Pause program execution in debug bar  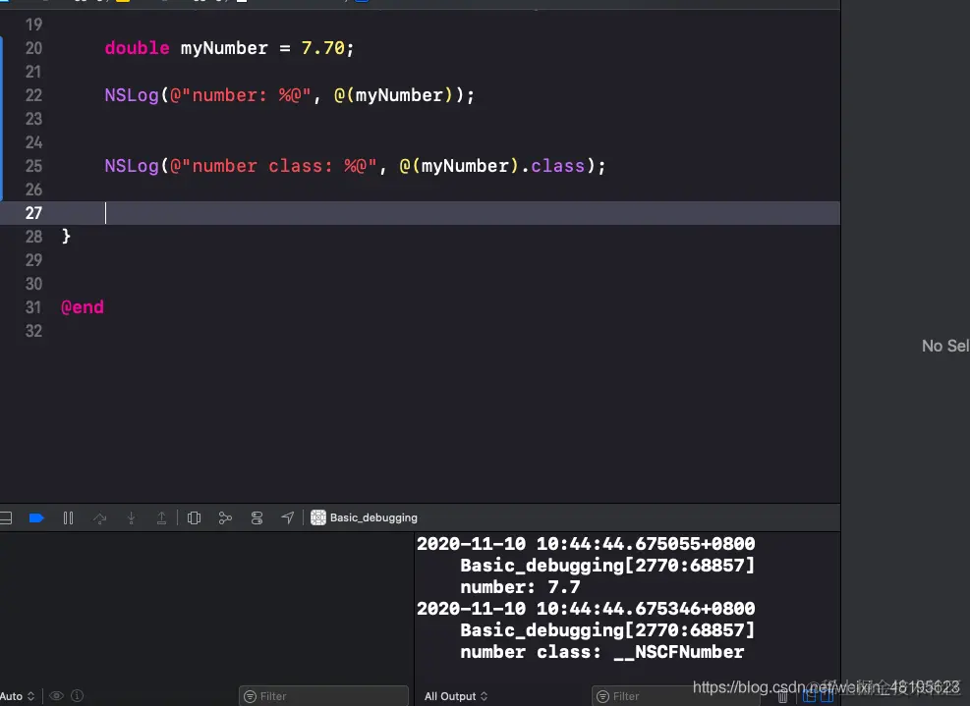click(x=68, y=518)
